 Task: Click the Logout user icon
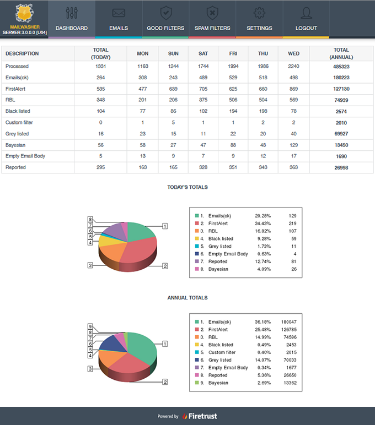(x=306, y=13)
